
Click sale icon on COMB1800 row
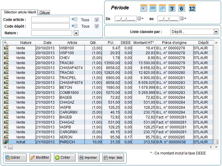(6, 92)
